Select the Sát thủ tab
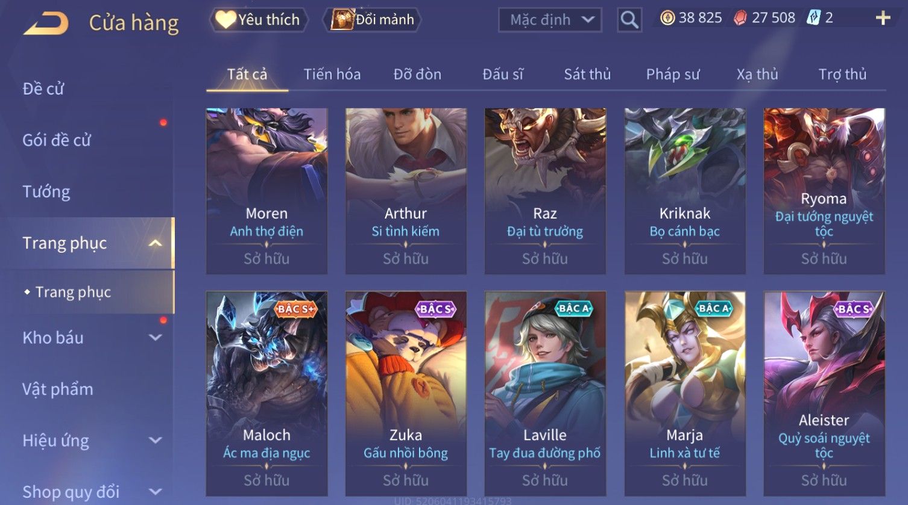 (587, 74)
